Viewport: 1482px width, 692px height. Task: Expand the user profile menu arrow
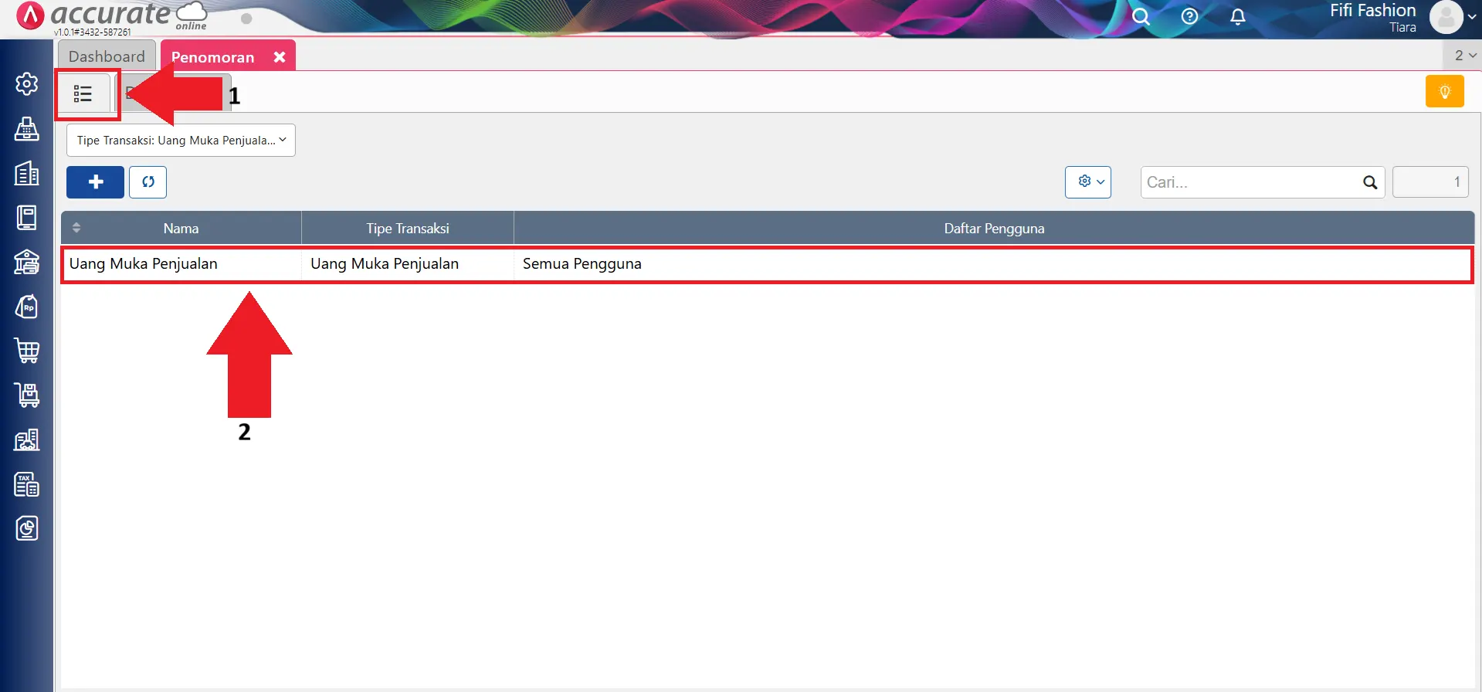[x=1471, y=17]
